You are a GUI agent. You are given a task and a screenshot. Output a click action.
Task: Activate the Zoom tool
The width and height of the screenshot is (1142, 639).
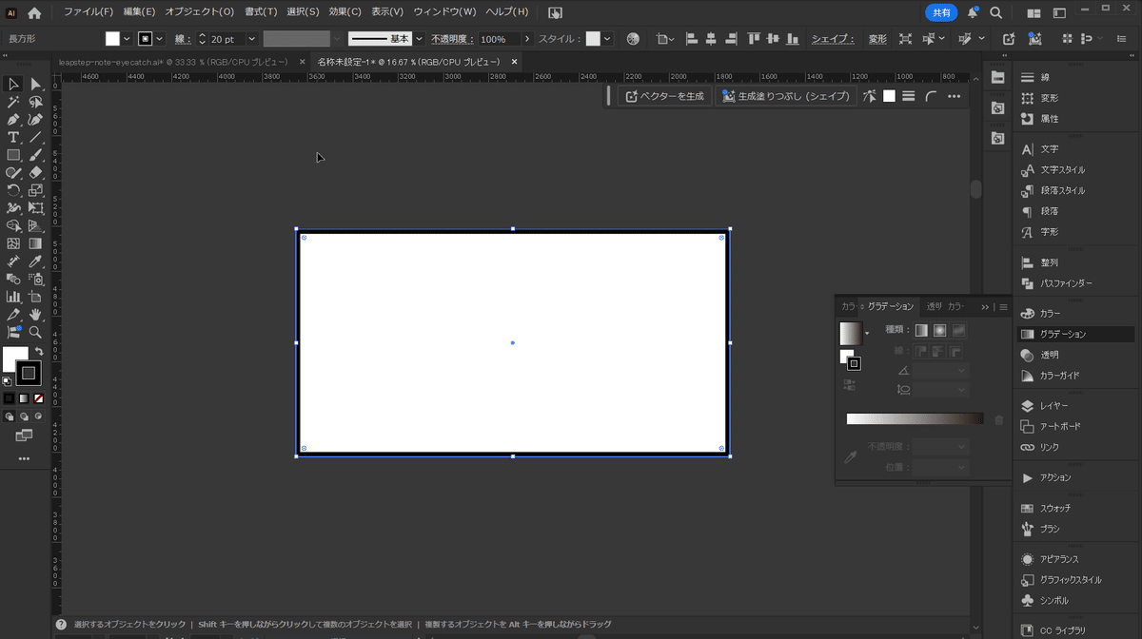click(35, 332)
